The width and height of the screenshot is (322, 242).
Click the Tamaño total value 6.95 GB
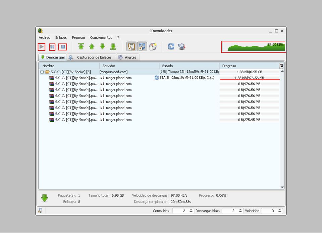(x=118, y=196)
